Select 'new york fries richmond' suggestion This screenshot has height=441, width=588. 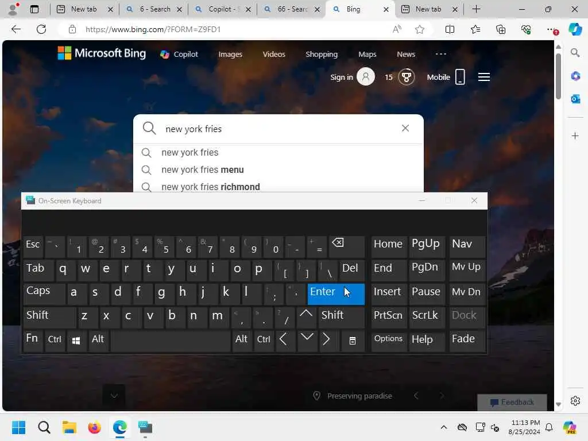[x=278, y=187]
